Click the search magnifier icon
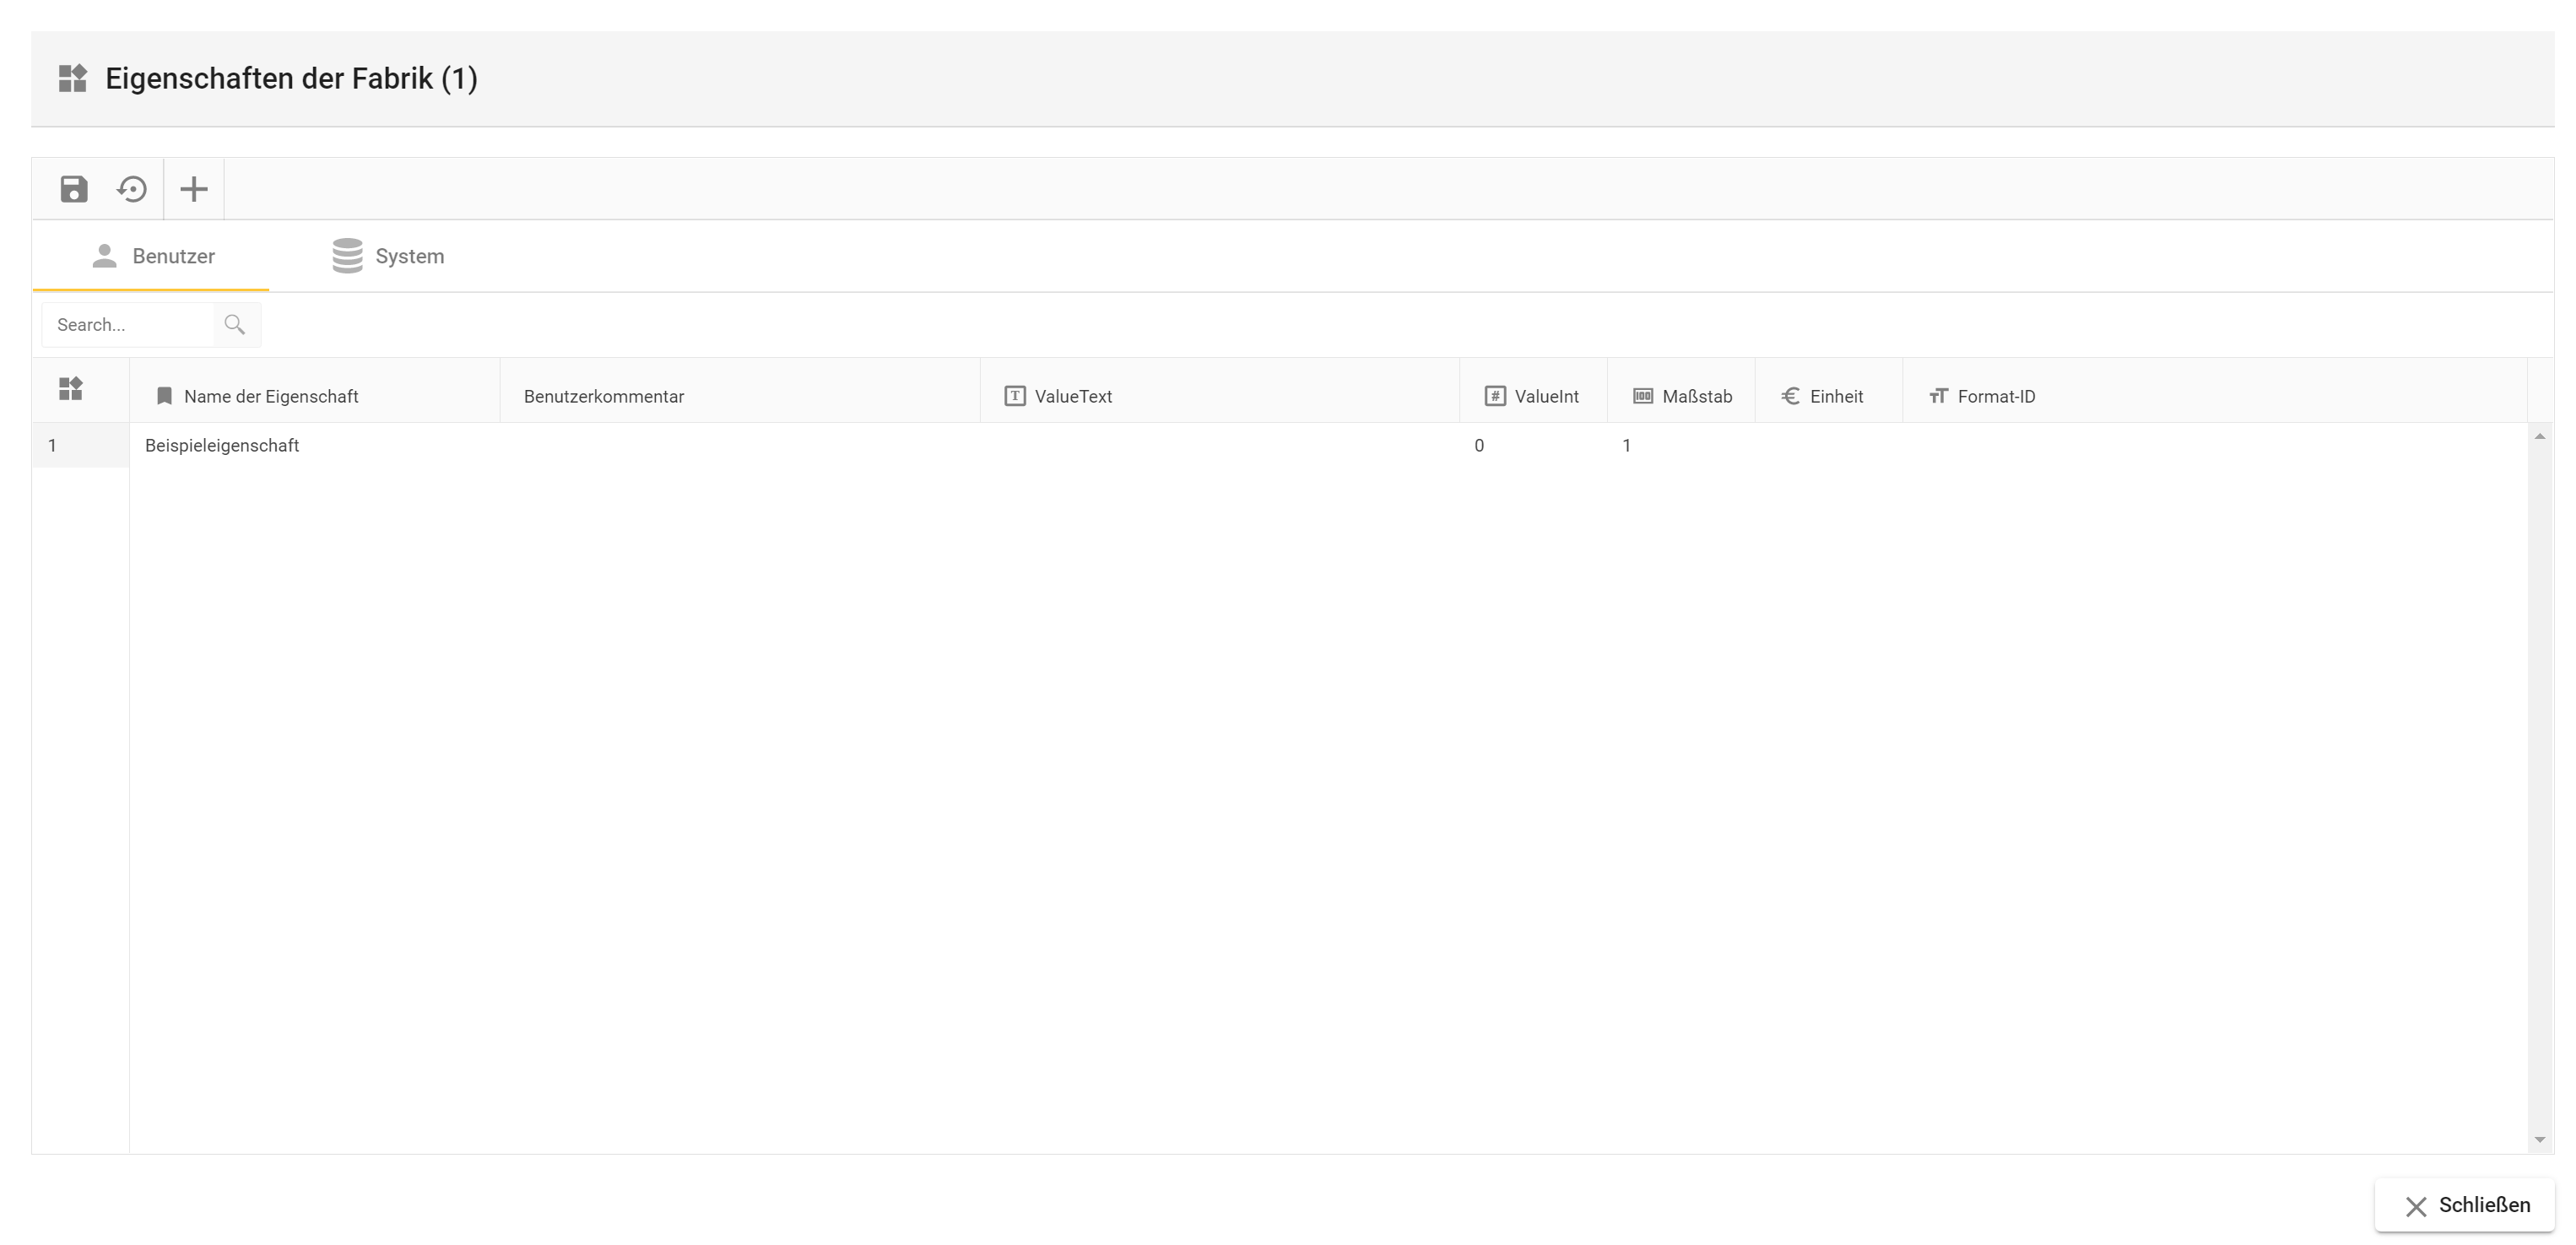Viewport: 2576px width, 1245px height. tap(235, 325)
